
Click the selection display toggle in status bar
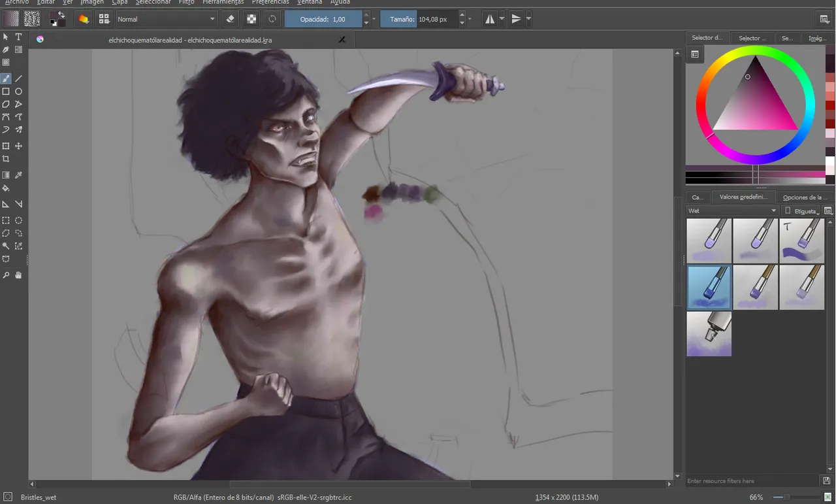7,497
